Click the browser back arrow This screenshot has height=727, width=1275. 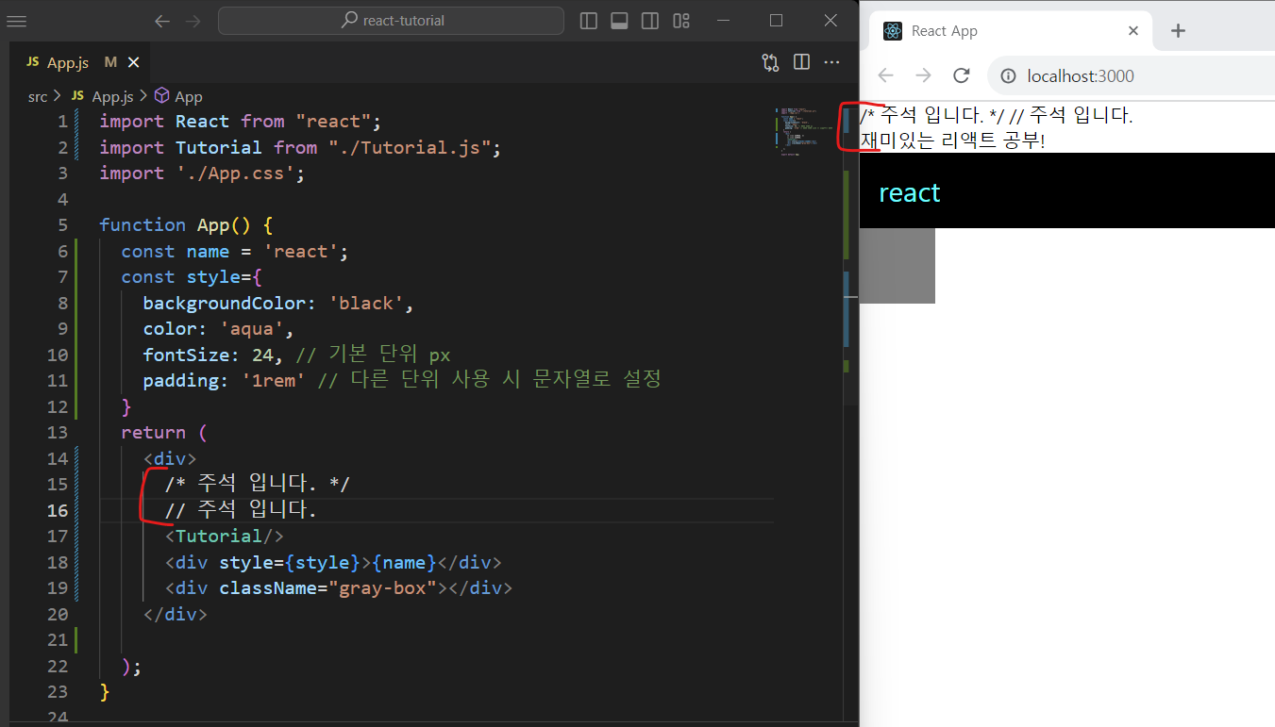point(885,75)
